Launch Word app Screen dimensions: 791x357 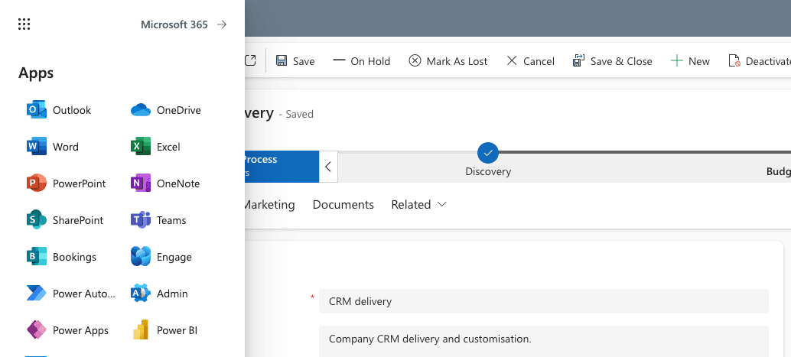[x=53, y=147]
